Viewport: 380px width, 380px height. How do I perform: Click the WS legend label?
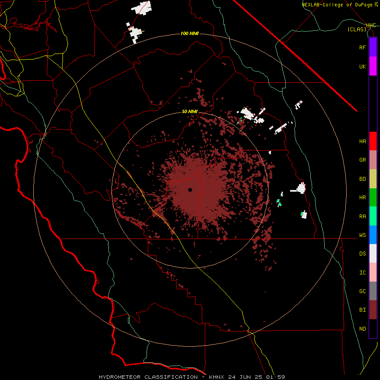coord(362,235)
